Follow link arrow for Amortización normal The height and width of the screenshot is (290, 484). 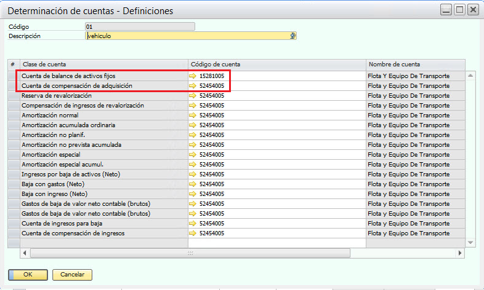tap(193, 116)
